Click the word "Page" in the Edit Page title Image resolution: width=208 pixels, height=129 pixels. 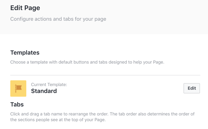point(32,8)
